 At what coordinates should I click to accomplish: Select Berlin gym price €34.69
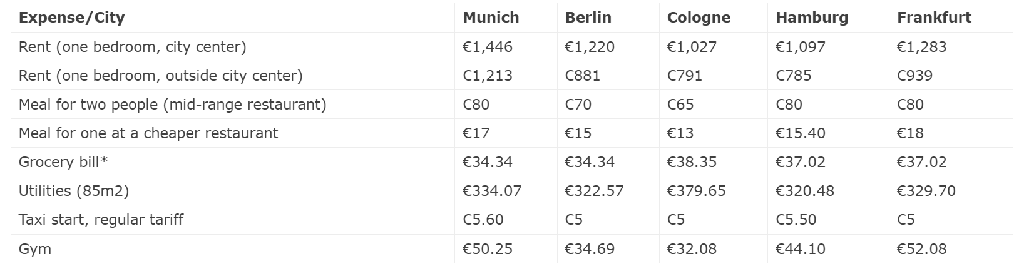[x=589, y=249]
